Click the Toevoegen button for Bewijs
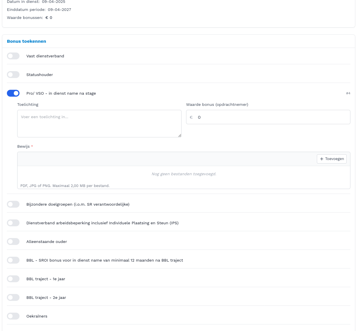Screen dimensions: 357x331 (x=332, y=159)
